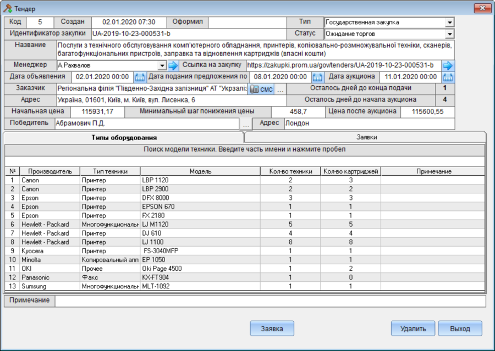Click the hammer icon in the Тендер title bar
This screenshot has width=495, height=351.
[x=7, y=8]
